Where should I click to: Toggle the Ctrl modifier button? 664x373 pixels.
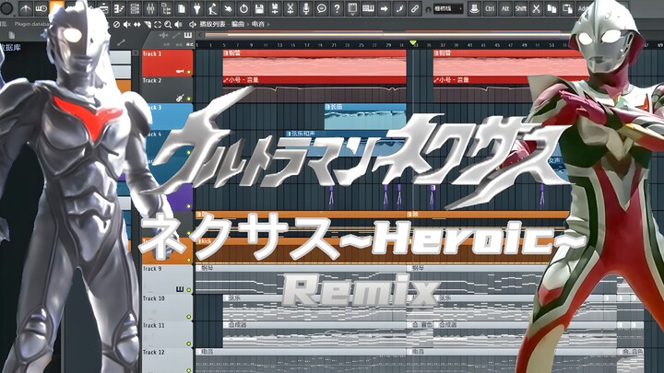coord(490,8)
